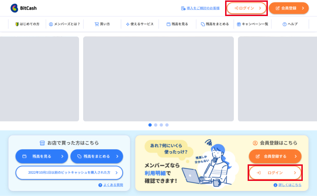Screen dimensions: 317x196
Task: Click the chevron on the 2022年10月1日以前 button
Action: [x=116, y=173]
